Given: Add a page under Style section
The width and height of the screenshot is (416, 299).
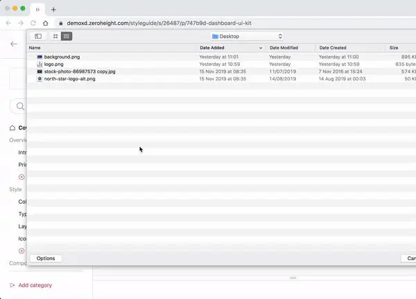Looking at the screenshot, I should pyautogui.click(x=21, y=251).
